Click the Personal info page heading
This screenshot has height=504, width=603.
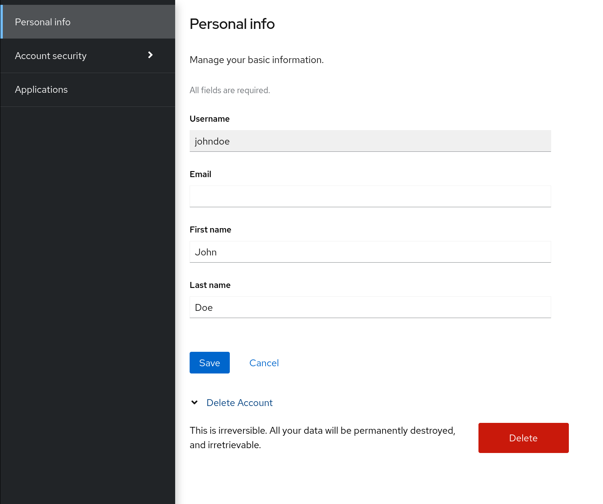point(232,24)
